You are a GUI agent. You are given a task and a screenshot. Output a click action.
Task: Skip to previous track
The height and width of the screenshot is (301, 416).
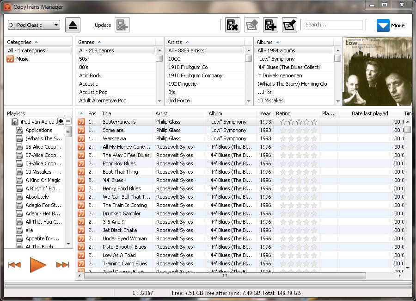[14, 265]
